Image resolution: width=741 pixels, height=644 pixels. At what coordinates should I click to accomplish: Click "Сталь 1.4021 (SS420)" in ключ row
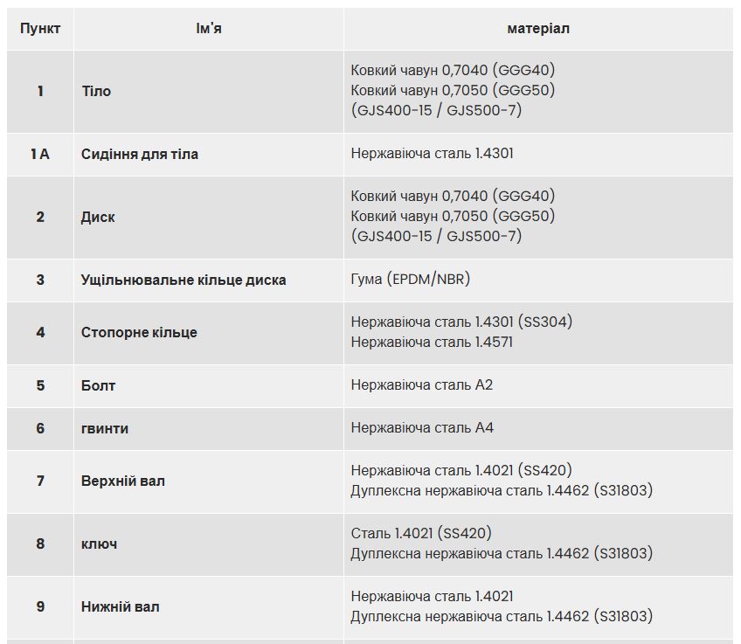point(421,533)
